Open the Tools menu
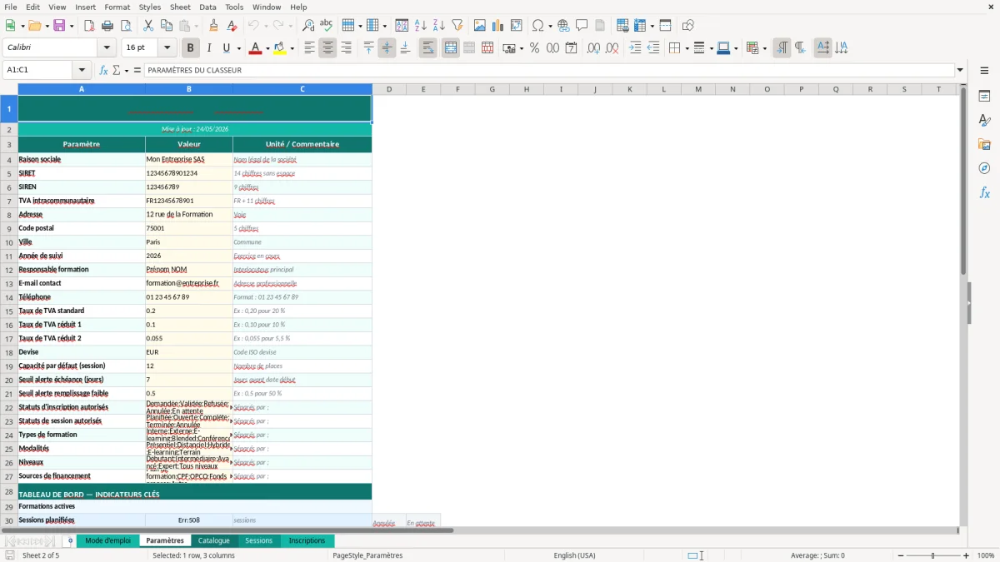1000x562 pixels. coord(234,7)
